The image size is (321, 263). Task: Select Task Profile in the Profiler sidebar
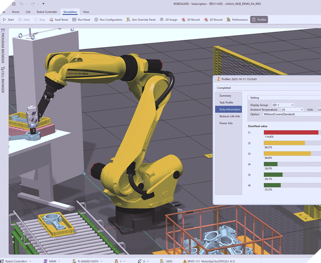226,102
